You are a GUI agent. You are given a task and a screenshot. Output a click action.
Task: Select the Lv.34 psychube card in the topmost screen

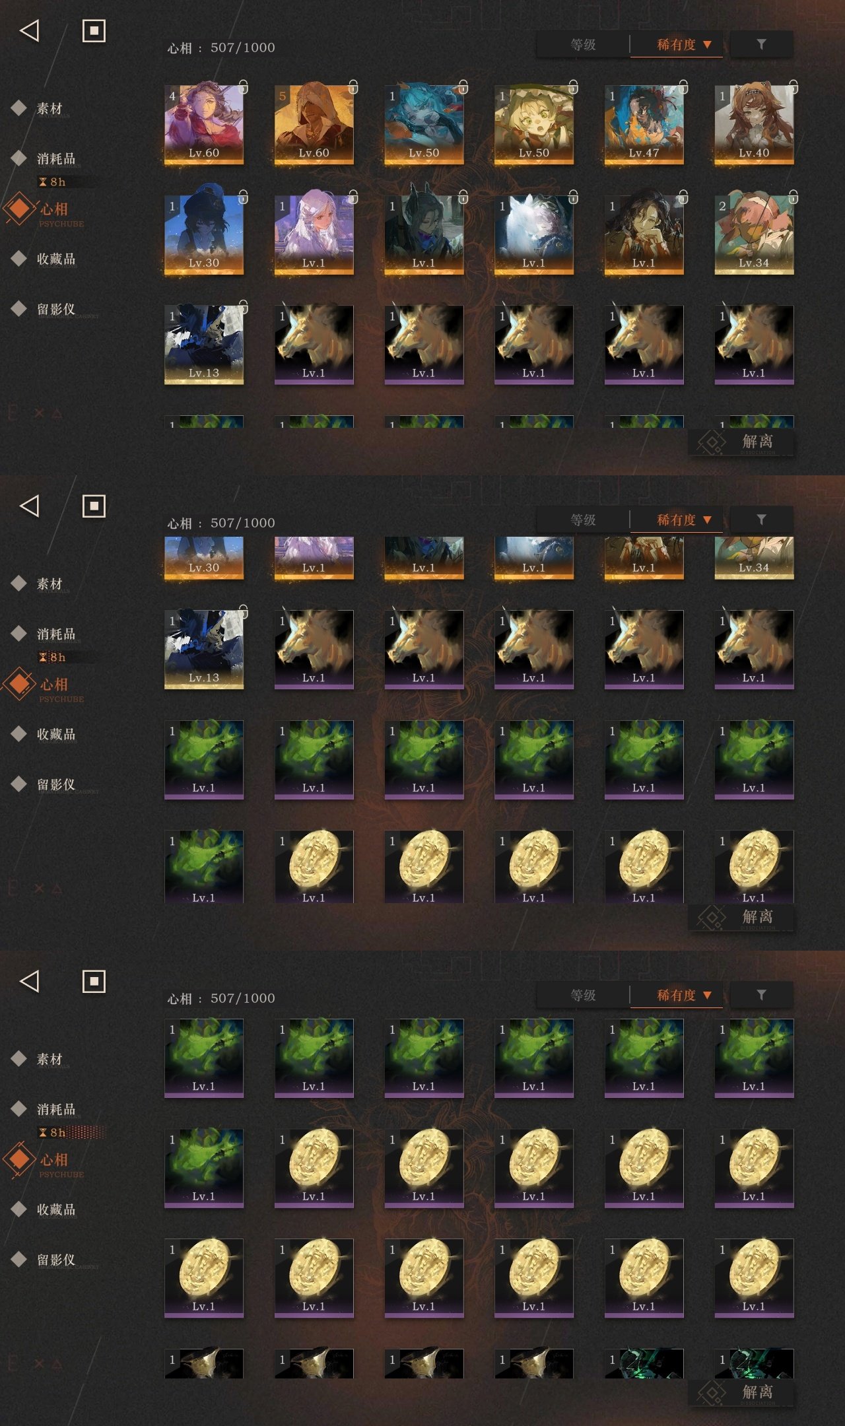[x=754, y=234]
